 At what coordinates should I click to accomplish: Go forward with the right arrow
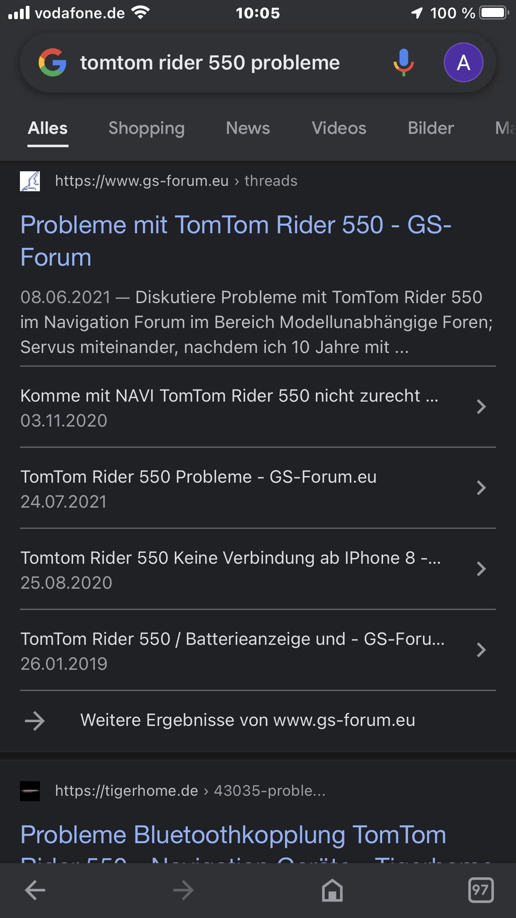coord(183,890)
